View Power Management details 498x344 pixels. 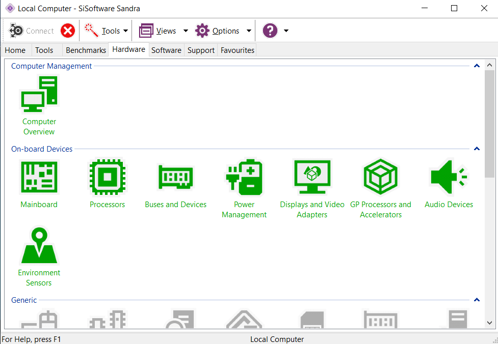pos(244,177)
